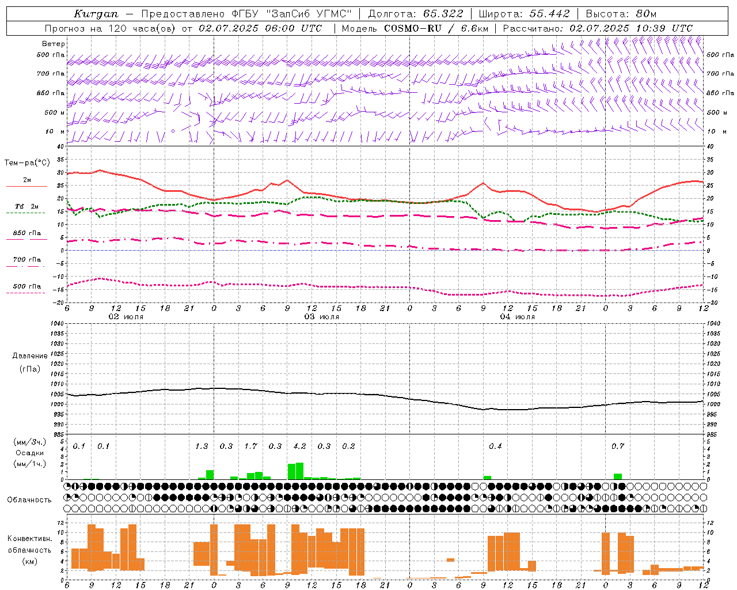Click the Ветер wind panel label

(x=53, y=44)
